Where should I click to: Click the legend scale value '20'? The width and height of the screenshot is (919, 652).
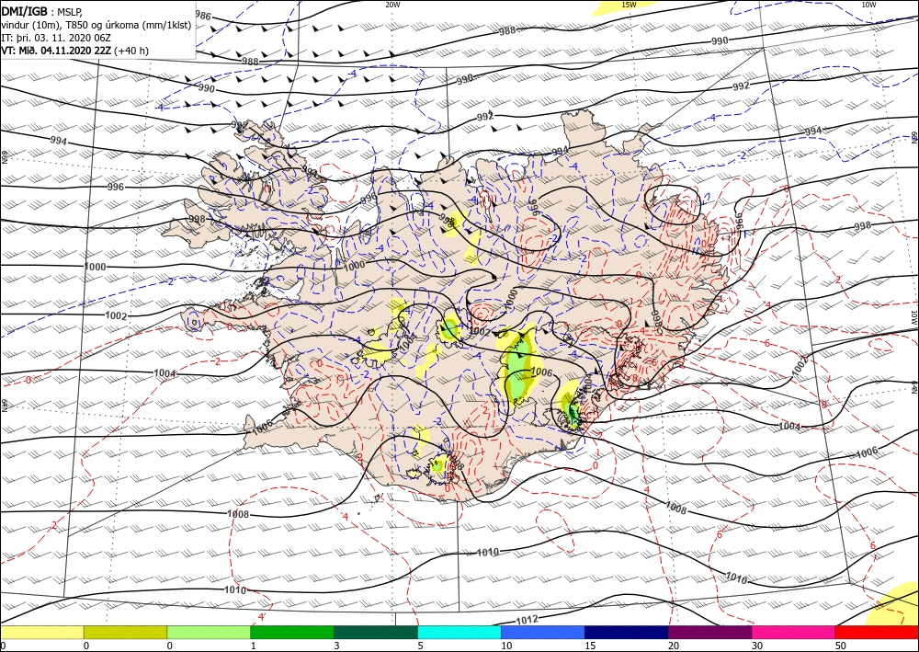(674, 646)
